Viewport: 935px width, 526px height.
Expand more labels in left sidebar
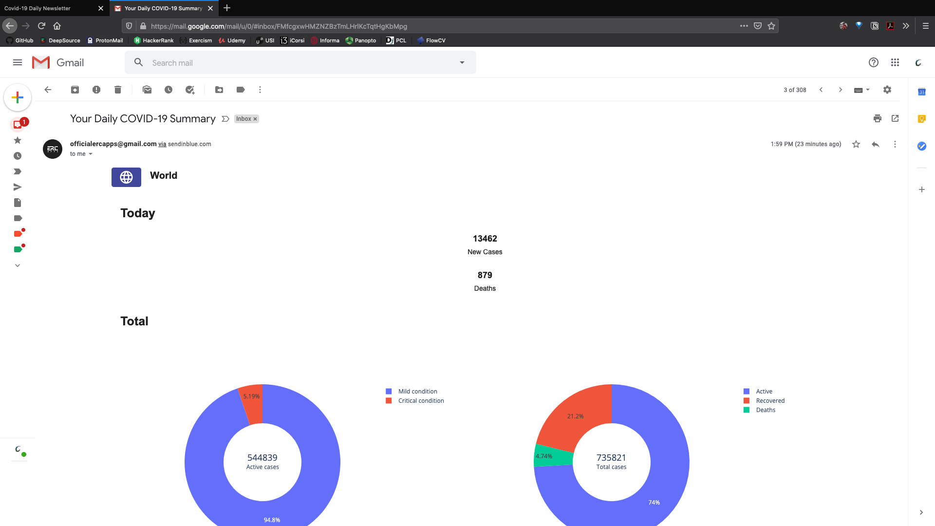tap(18, 265)
